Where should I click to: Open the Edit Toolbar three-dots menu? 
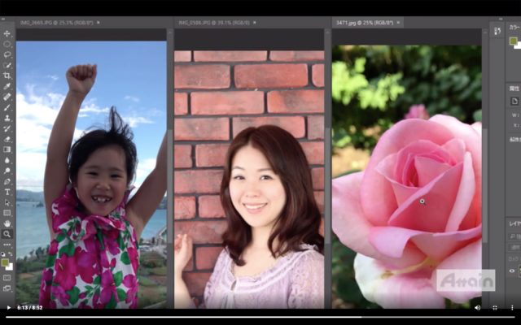(7, 245)
